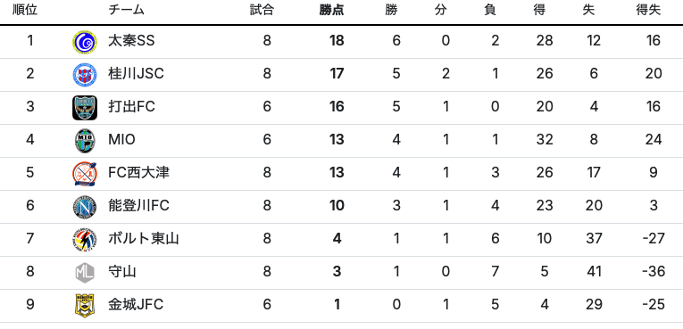
Task: Click the 能登川FC team name link
Action: [138, 205]
